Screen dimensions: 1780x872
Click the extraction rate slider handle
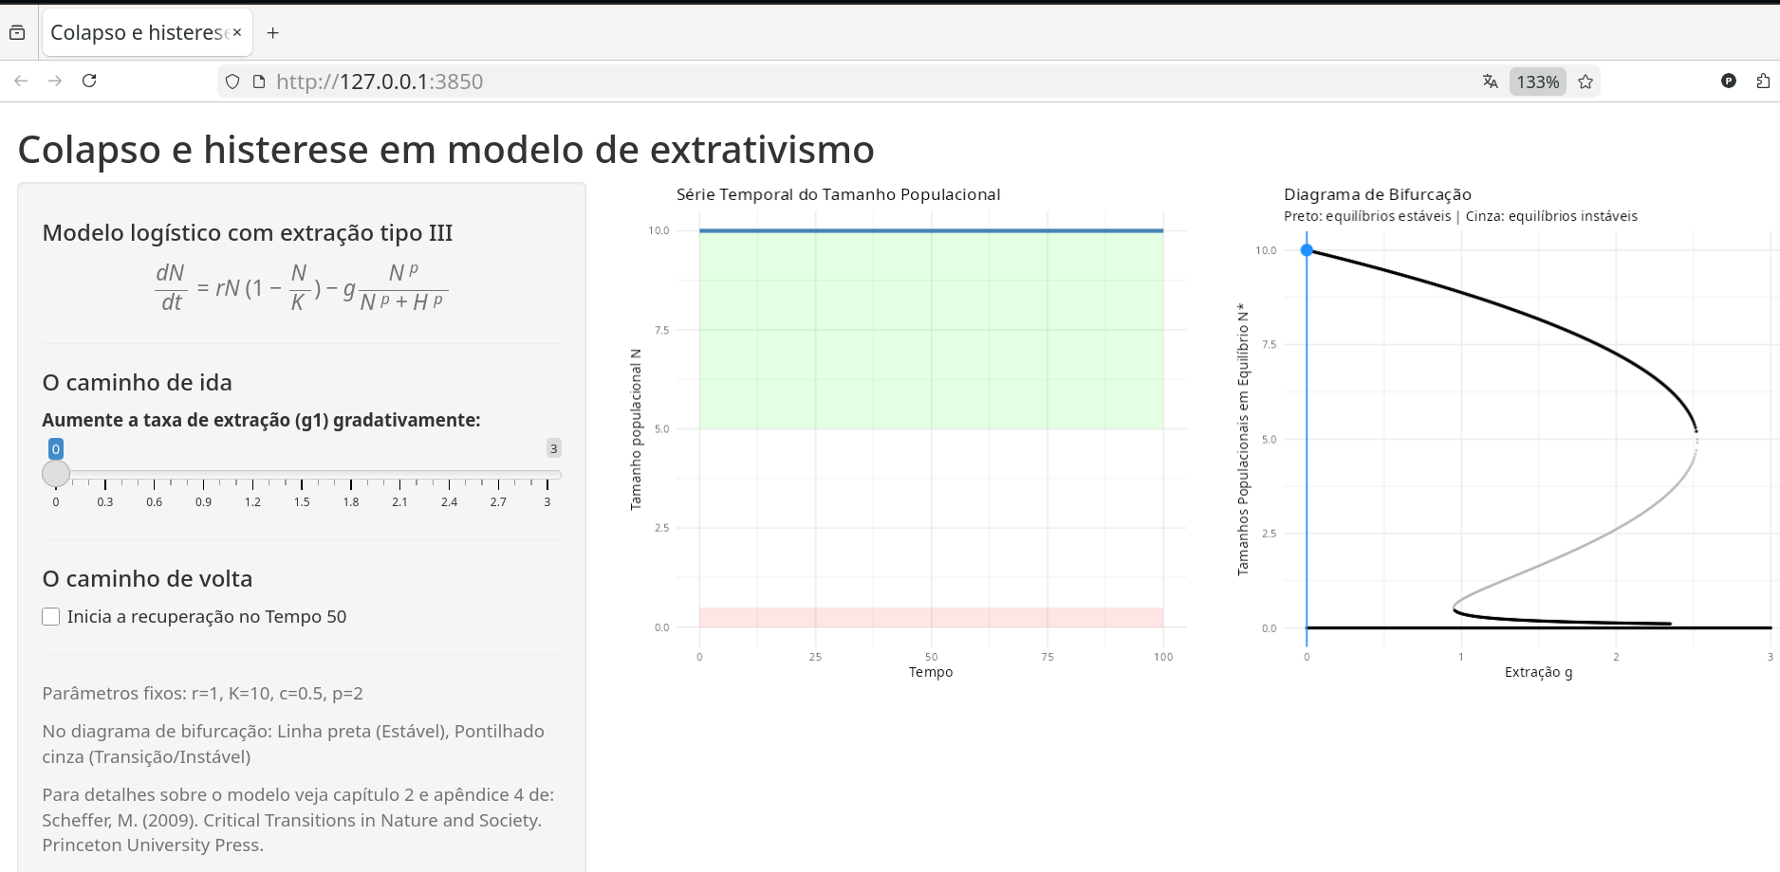(x=56, y=473)
